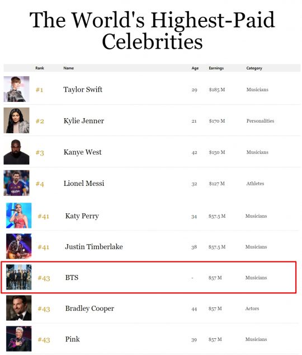Image resolution: width=302 pixels, height=355 pixels.
Task: Click the Actors category for Bradley Cooper
Action: tap(252, 309)
